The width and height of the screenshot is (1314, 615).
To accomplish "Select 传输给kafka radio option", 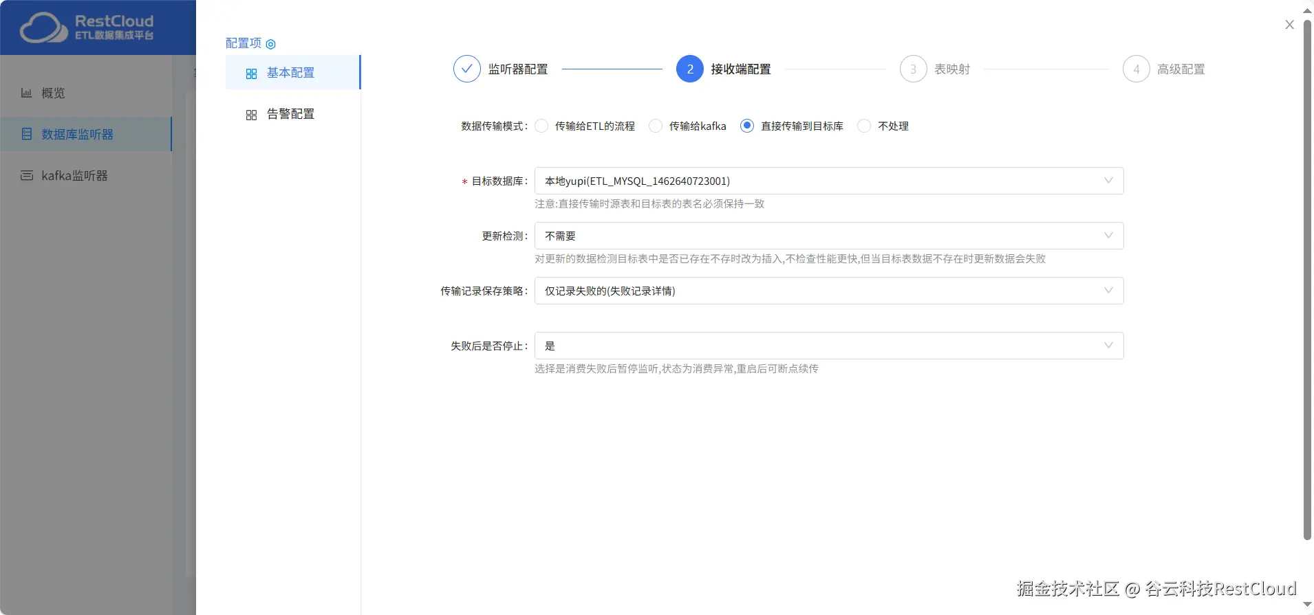I will pos(656,126).
